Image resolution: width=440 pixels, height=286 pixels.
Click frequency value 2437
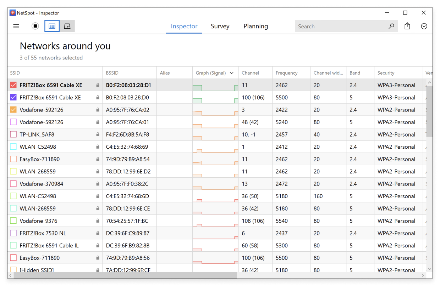coord(282,233)
